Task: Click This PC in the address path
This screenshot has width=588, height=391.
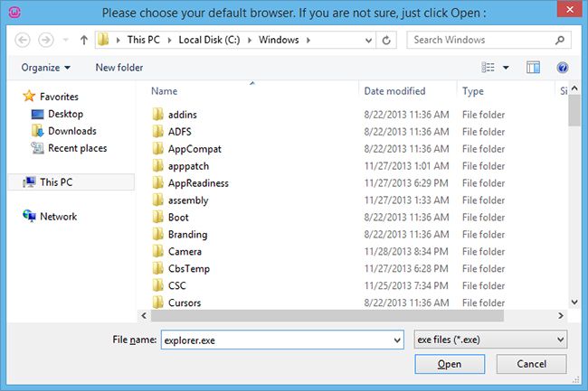Action: click(x=144, y=40)
